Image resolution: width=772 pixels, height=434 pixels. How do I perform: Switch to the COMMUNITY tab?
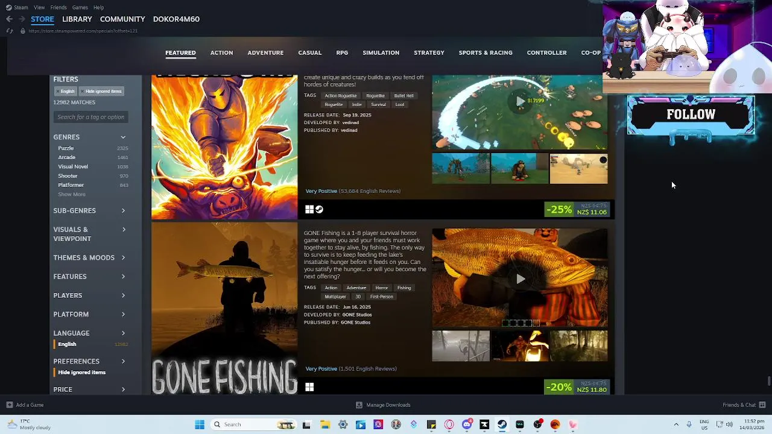coord(122,19)
